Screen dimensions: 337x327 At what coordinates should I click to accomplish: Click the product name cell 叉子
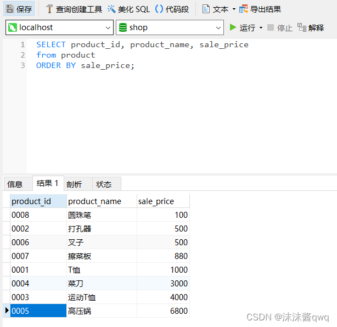pos(102,243)
